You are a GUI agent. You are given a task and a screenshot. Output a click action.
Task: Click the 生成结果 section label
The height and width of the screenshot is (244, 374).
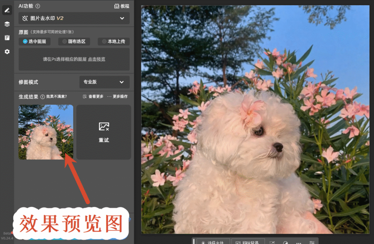pyautogui.click(x=28, y=97)
